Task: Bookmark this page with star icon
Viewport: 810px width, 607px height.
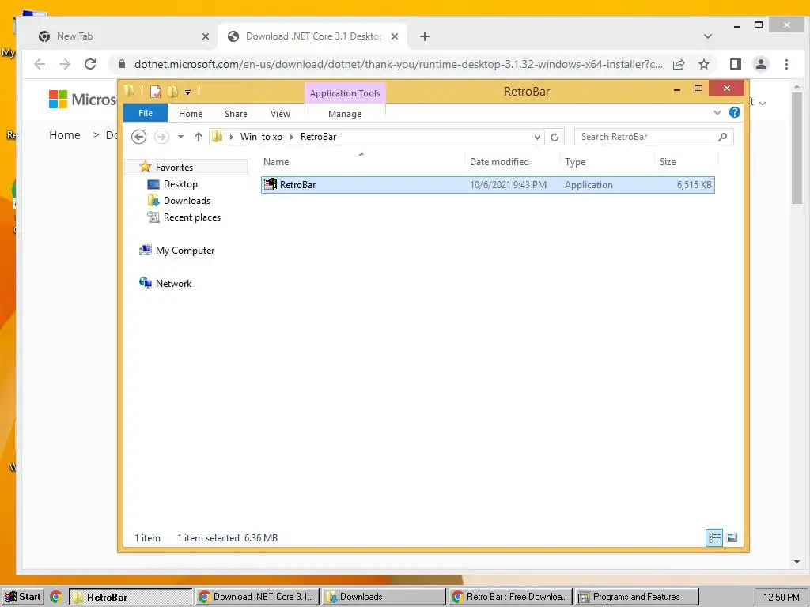Action: coord(703,64)
